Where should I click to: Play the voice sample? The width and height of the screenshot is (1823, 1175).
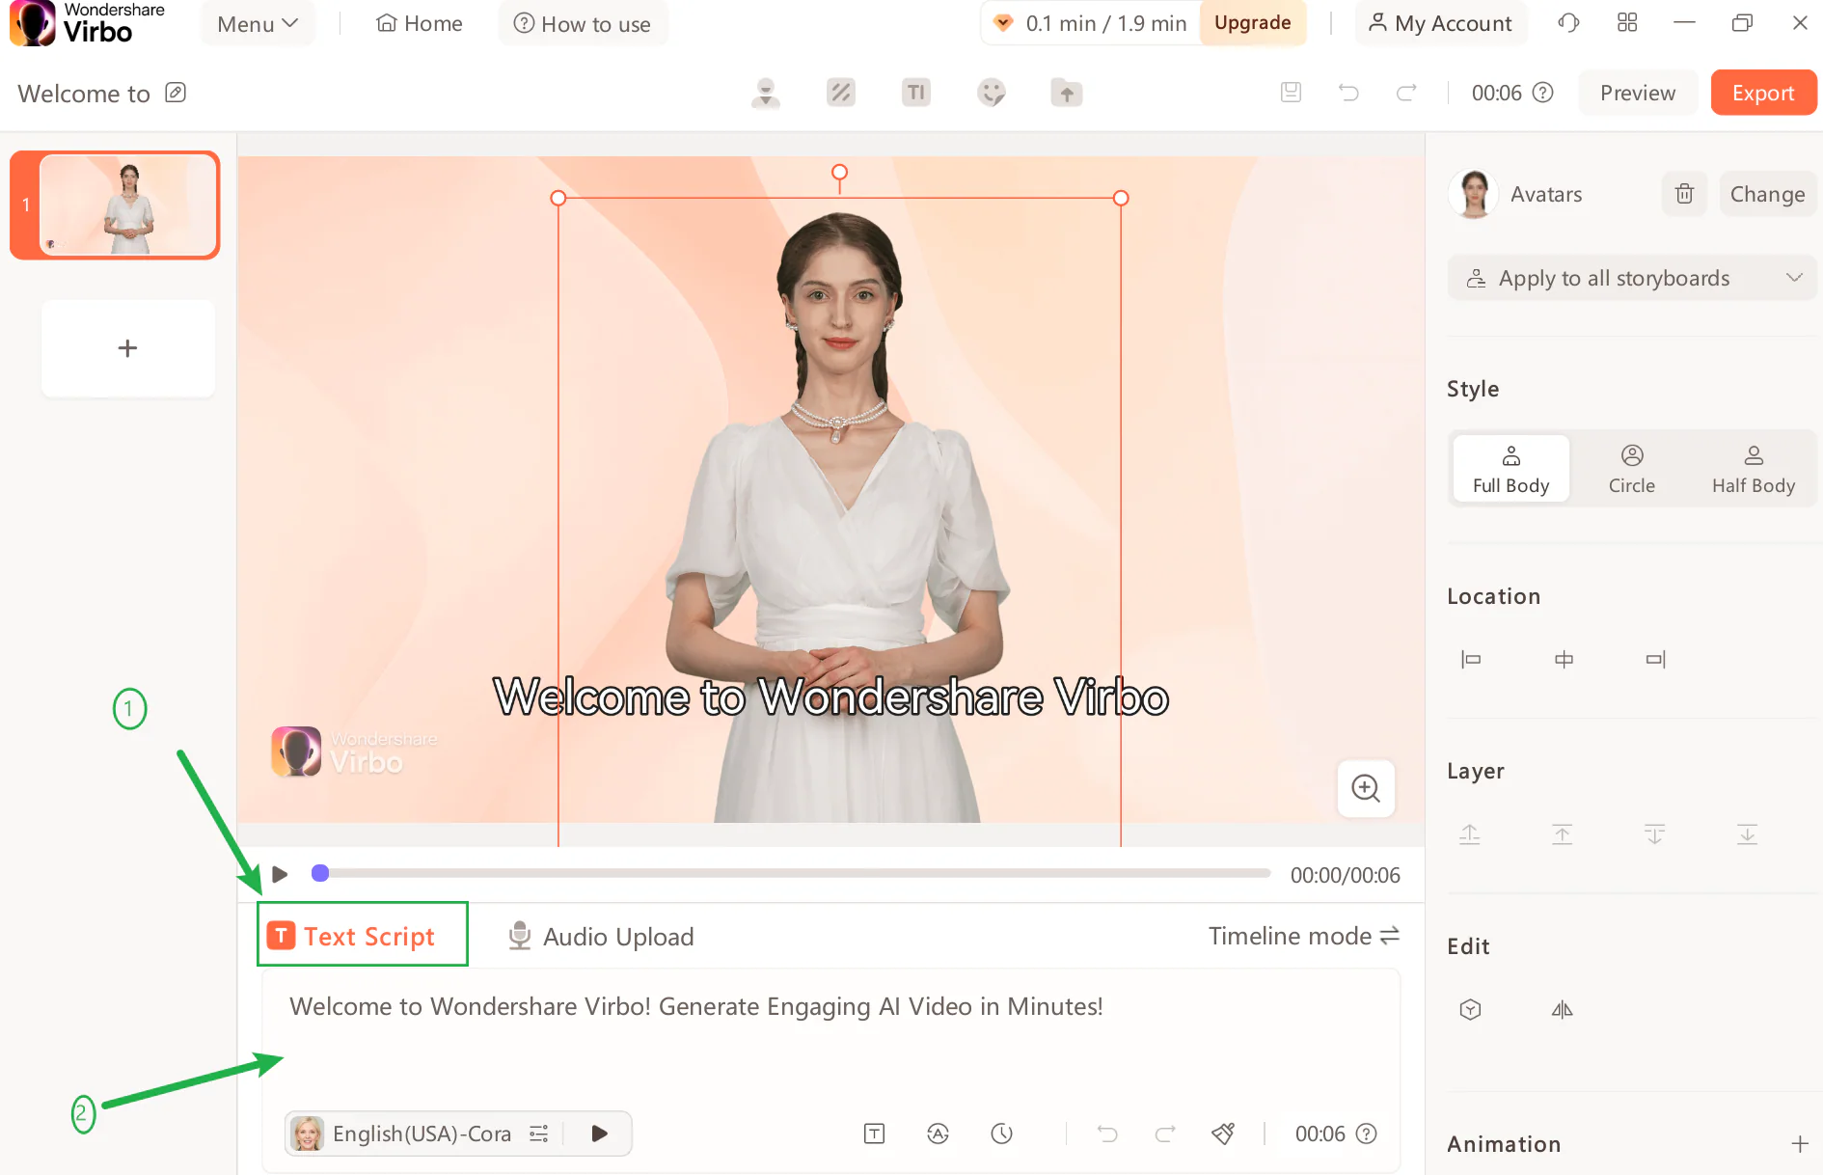point(599,1134)
